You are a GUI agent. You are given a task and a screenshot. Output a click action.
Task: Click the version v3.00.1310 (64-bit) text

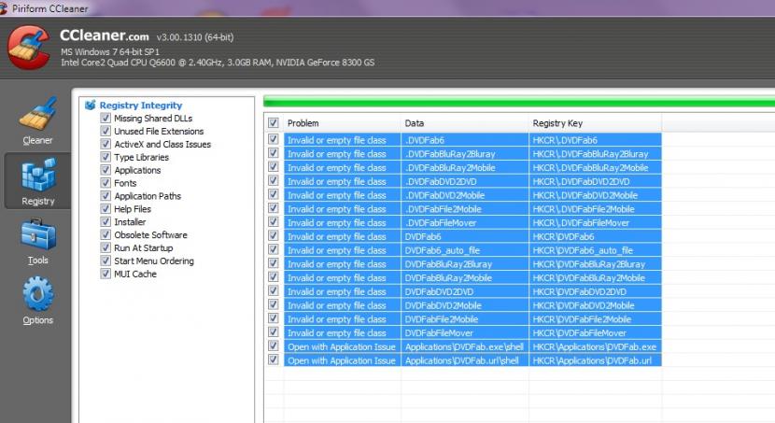tap(195, 37)
